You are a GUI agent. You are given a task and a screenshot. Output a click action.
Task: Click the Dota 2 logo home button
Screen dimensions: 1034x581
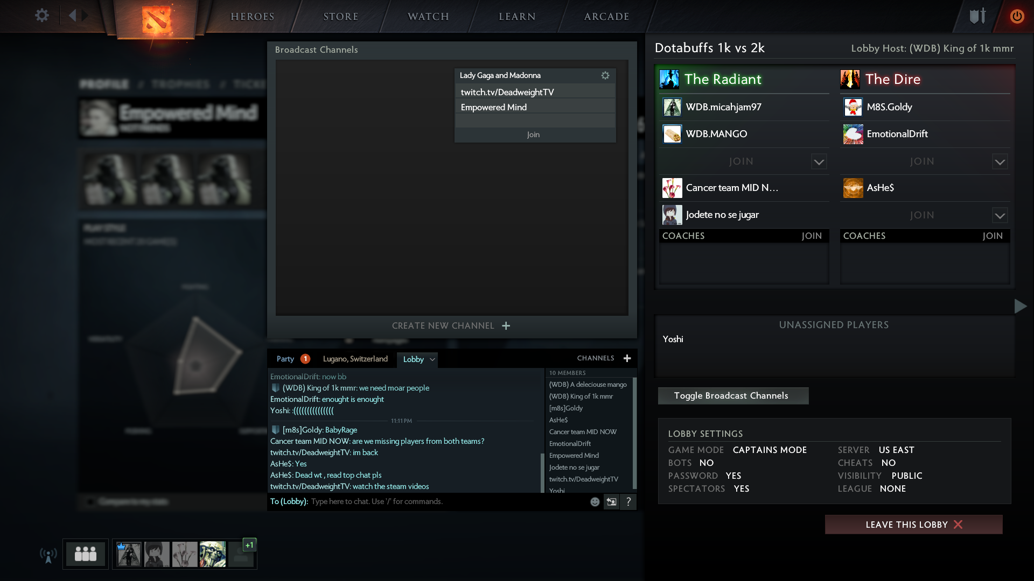(156, 19)
